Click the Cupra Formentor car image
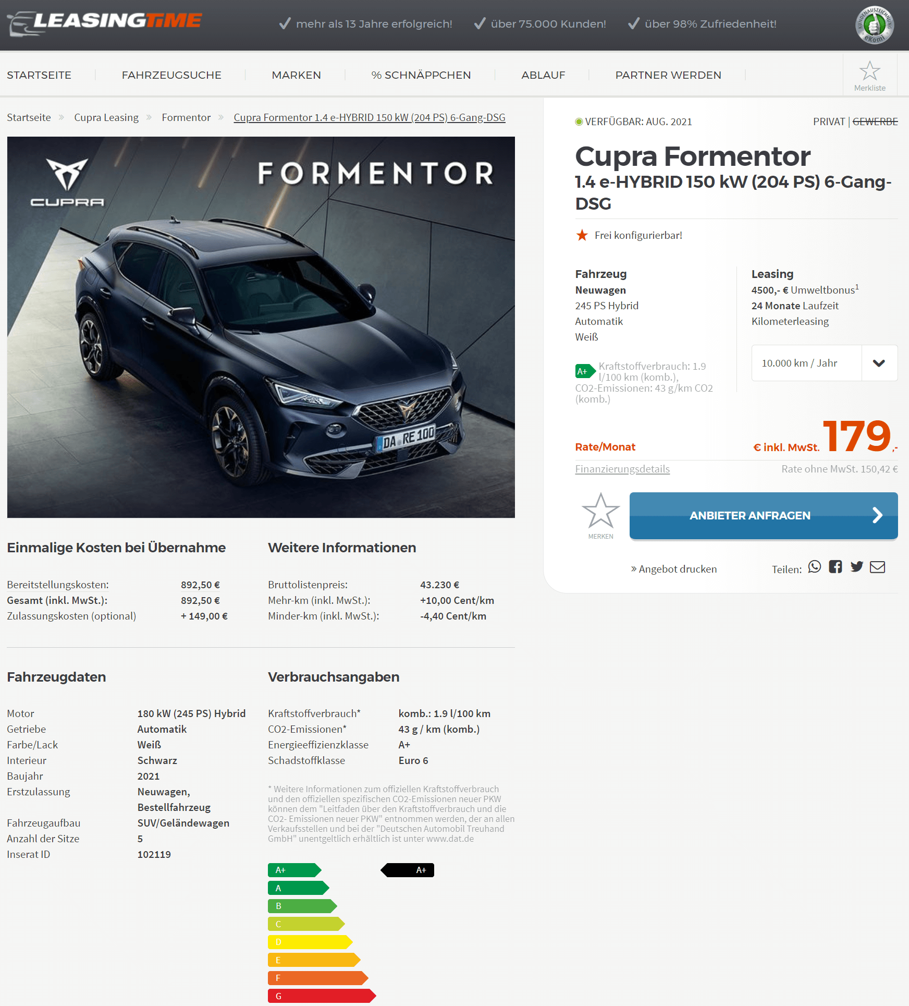 click(x=261, y=328)
